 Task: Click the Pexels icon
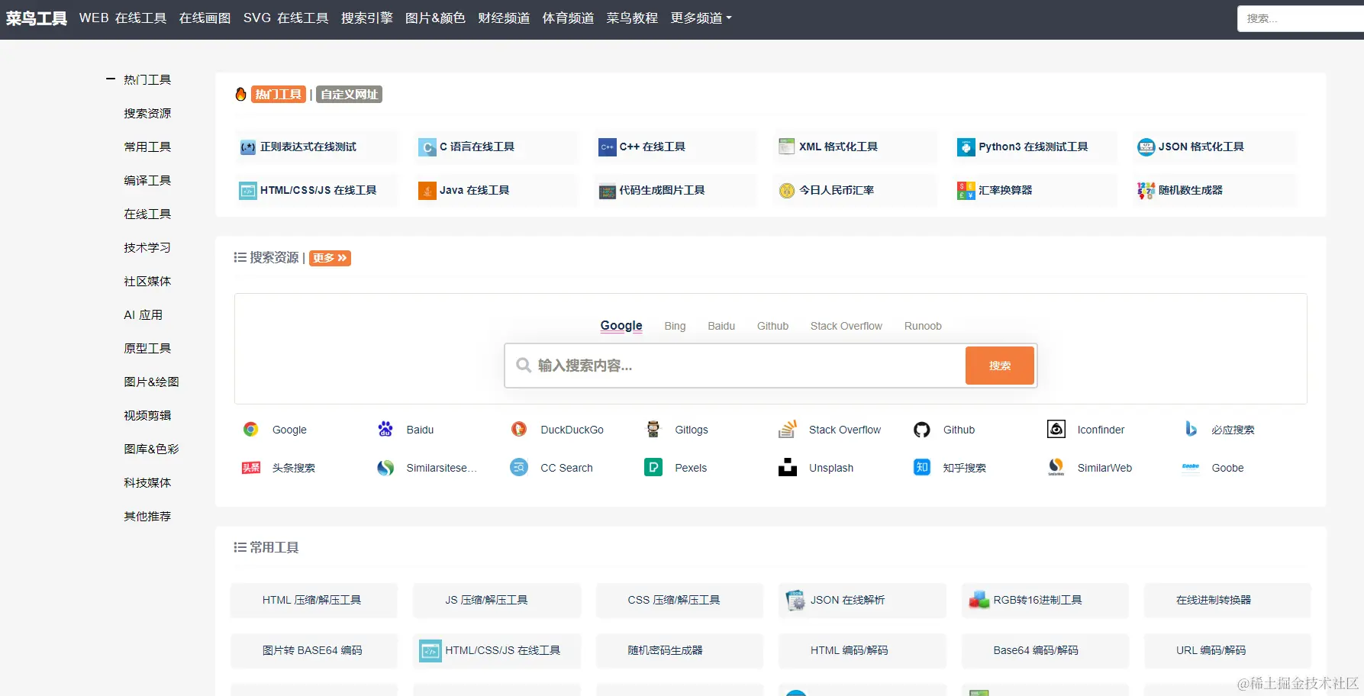[653, 467]
